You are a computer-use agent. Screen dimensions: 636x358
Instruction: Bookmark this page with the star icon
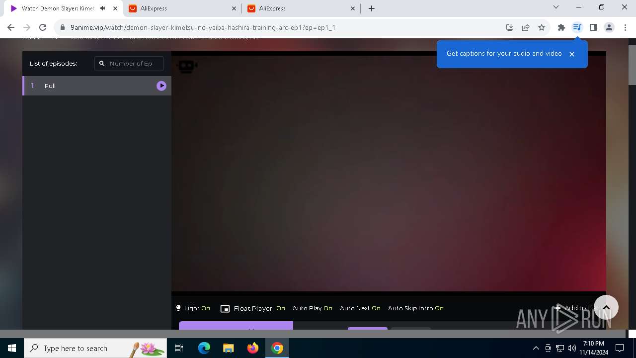tap(542, 27)
